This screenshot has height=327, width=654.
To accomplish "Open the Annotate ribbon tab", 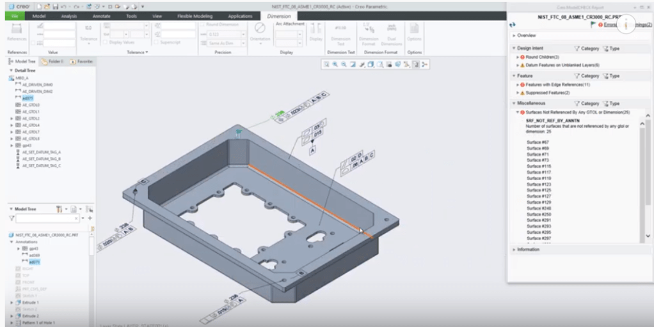I will 101,15.
